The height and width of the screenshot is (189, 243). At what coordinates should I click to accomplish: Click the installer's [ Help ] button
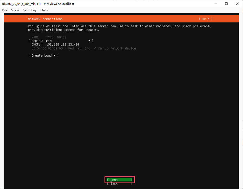click(206, 19)
